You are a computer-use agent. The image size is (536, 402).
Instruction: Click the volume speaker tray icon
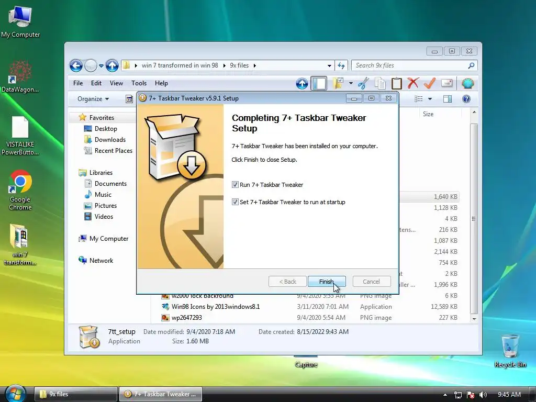coord(483,395)
